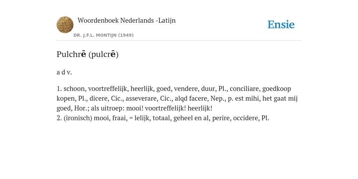Click '(ironisch)' in definition two
Screen dimensions: 358x179
[x=78, y=118]
